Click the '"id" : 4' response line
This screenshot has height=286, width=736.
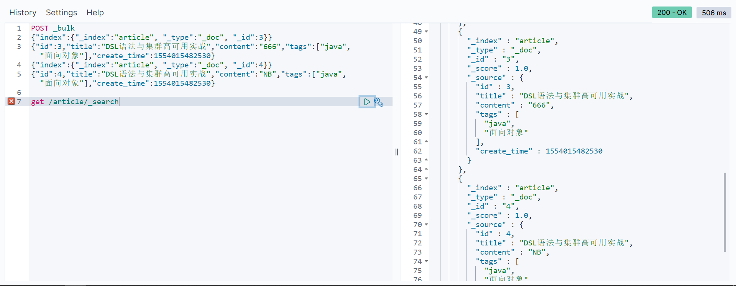coord(495,234)
